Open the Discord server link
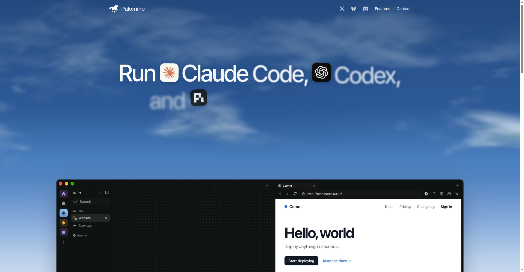524x272 pixels. [x=365, y=9]
